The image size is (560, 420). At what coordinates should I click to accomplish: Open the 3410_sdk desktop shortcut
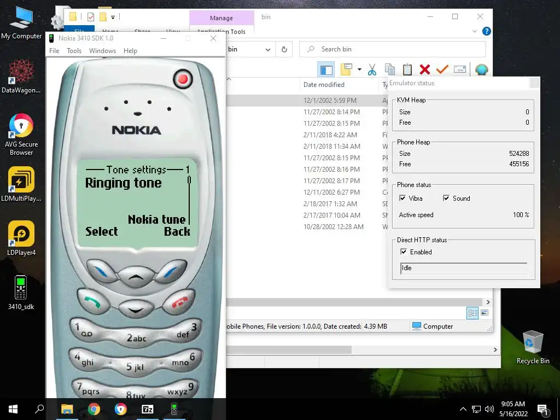21,293
